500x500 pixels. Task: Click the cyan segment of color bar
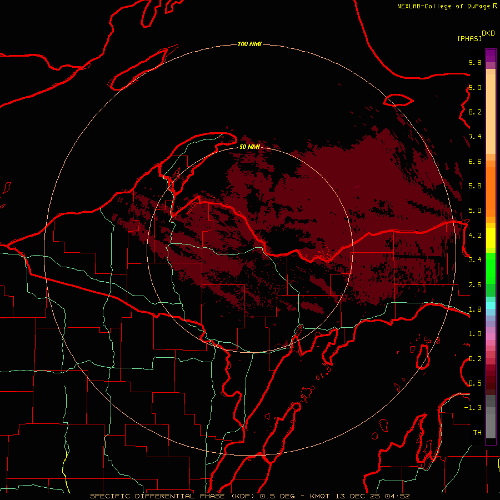pos(491,306)
